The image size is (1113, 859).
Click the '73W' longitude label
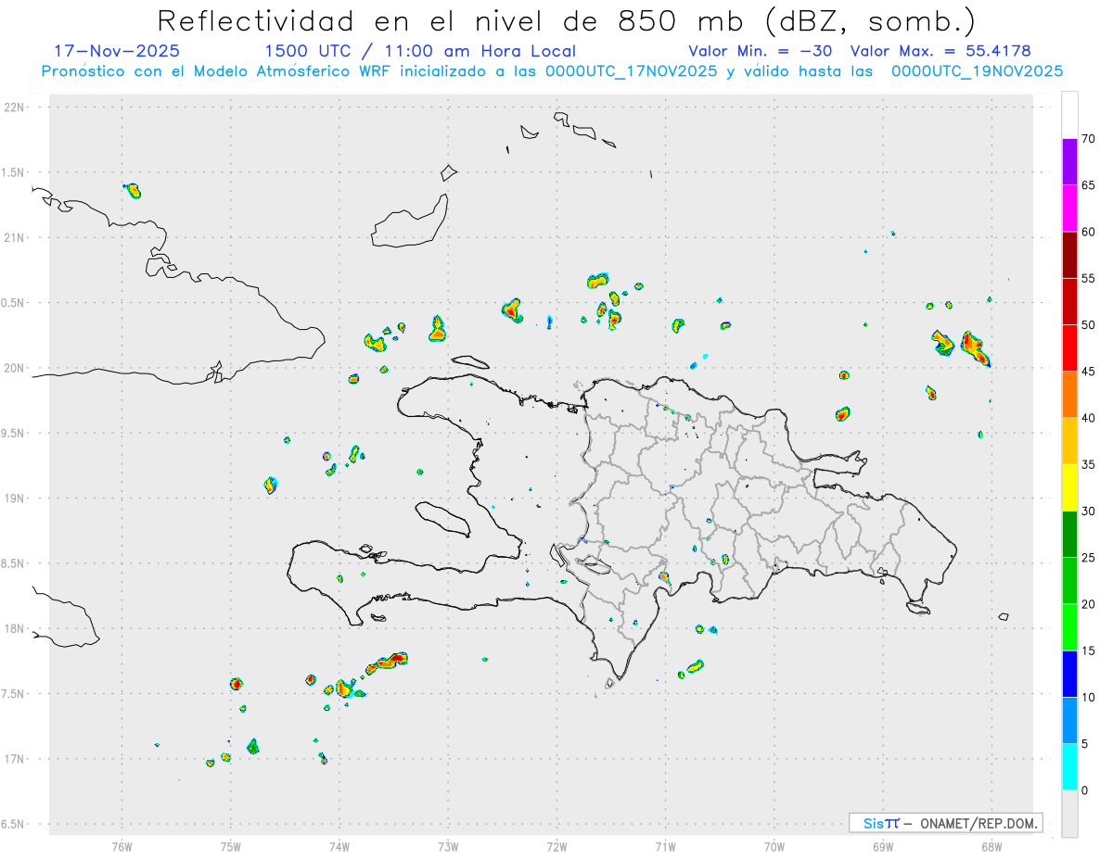[x=448, y=845]
